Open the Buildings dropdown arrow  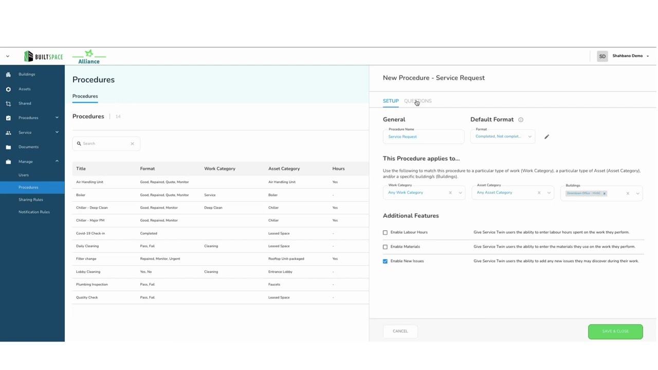click(637, 194)
